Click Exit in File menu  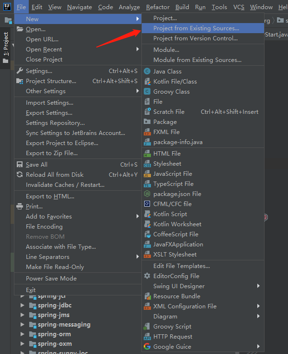pyautogui.click(x=78, y=290)
